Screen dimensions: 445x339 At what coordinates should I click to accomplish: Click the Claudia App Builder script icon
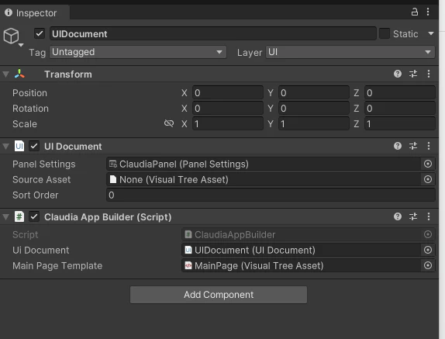19,217
